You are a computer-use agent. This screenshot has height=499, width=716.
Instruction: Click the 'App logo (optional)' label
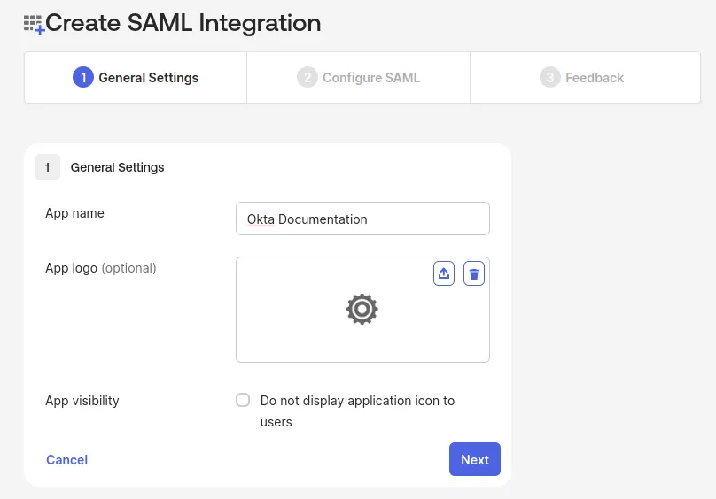100,268
